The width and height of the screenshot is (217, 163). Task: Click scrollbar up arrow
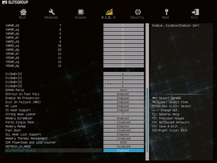click(x=147, y=25)
